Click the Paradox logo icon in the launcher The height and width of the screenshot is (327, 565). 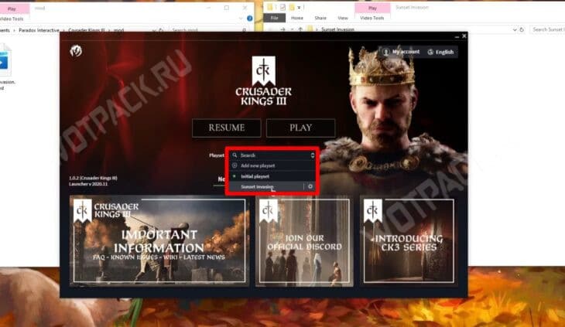click(76, 51)
